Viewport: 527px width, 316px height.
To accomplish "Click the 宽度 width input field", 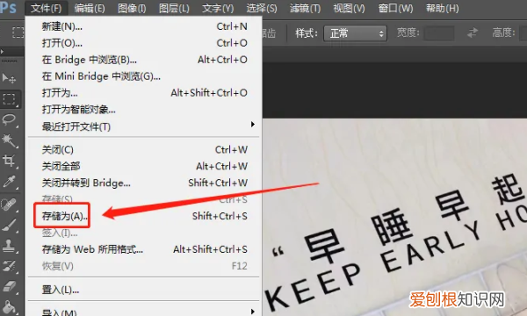I will (439, 33).
